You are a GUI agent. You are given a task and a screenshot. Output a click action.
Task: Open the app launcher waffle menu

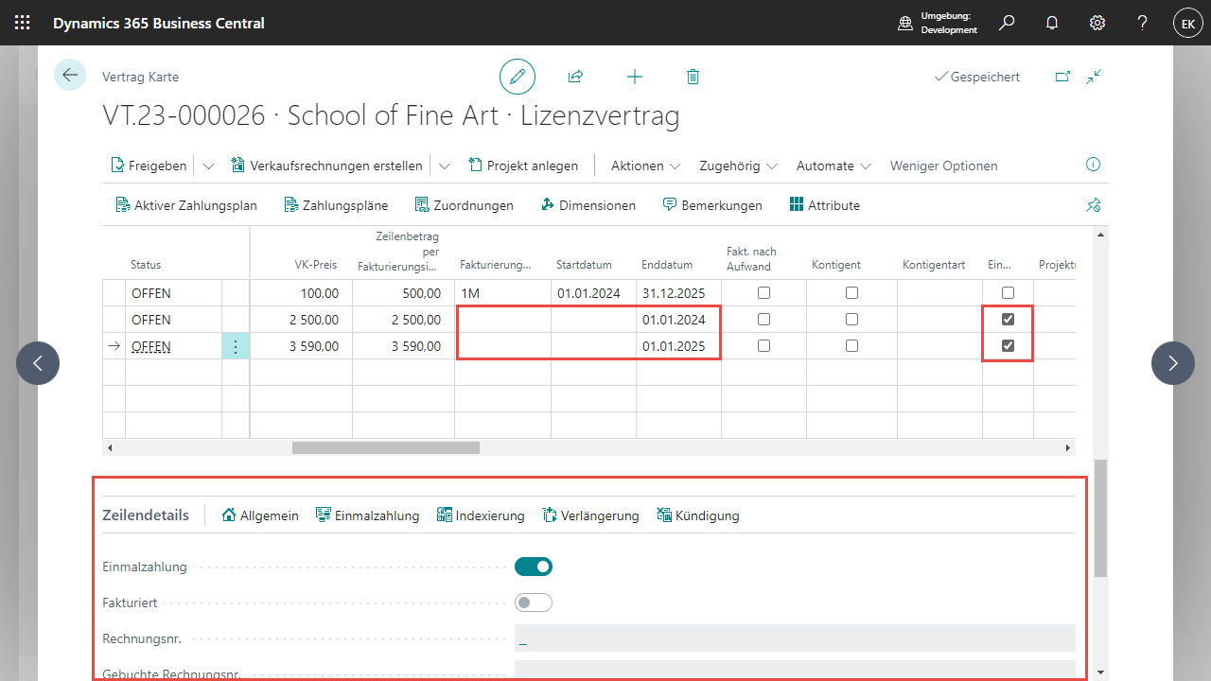coord(23,23)
